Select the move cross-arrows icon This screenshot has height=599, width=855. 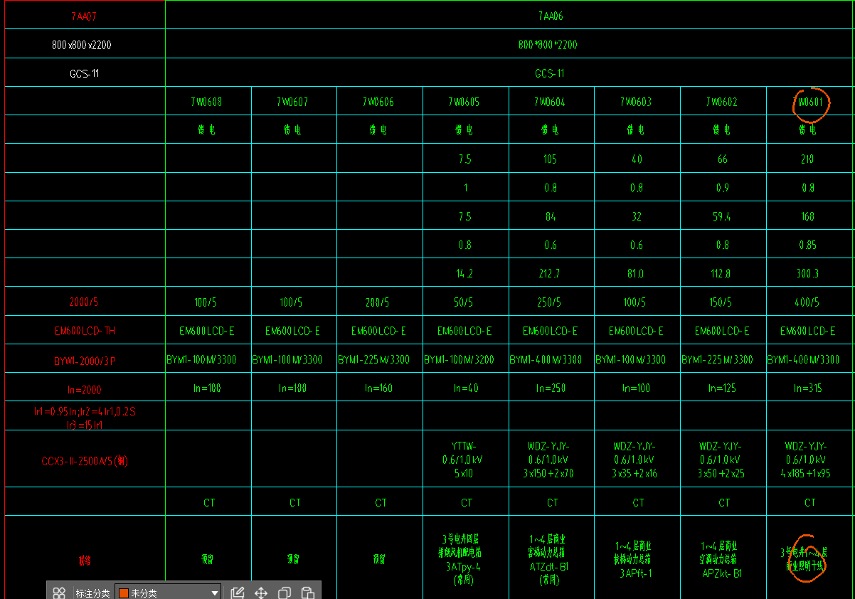tap(261, 593)
